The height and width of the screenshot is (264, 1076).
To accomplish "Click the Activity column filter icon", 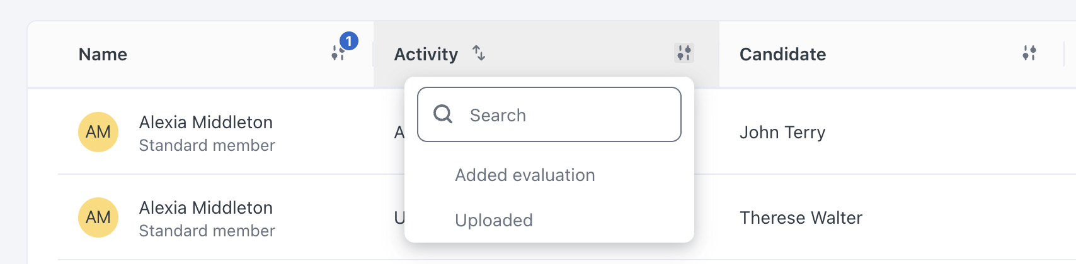I will pyautogui.click(x=684, y=53).
